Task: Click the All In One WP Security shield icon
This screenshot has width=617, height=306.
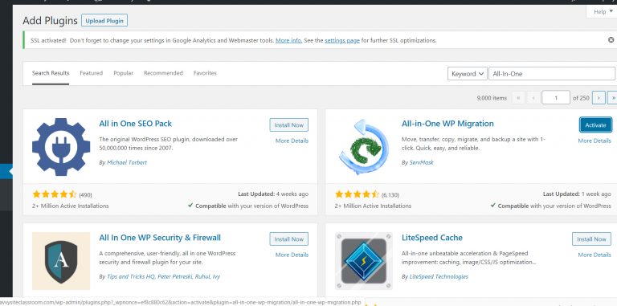Action: coord(61,261)
